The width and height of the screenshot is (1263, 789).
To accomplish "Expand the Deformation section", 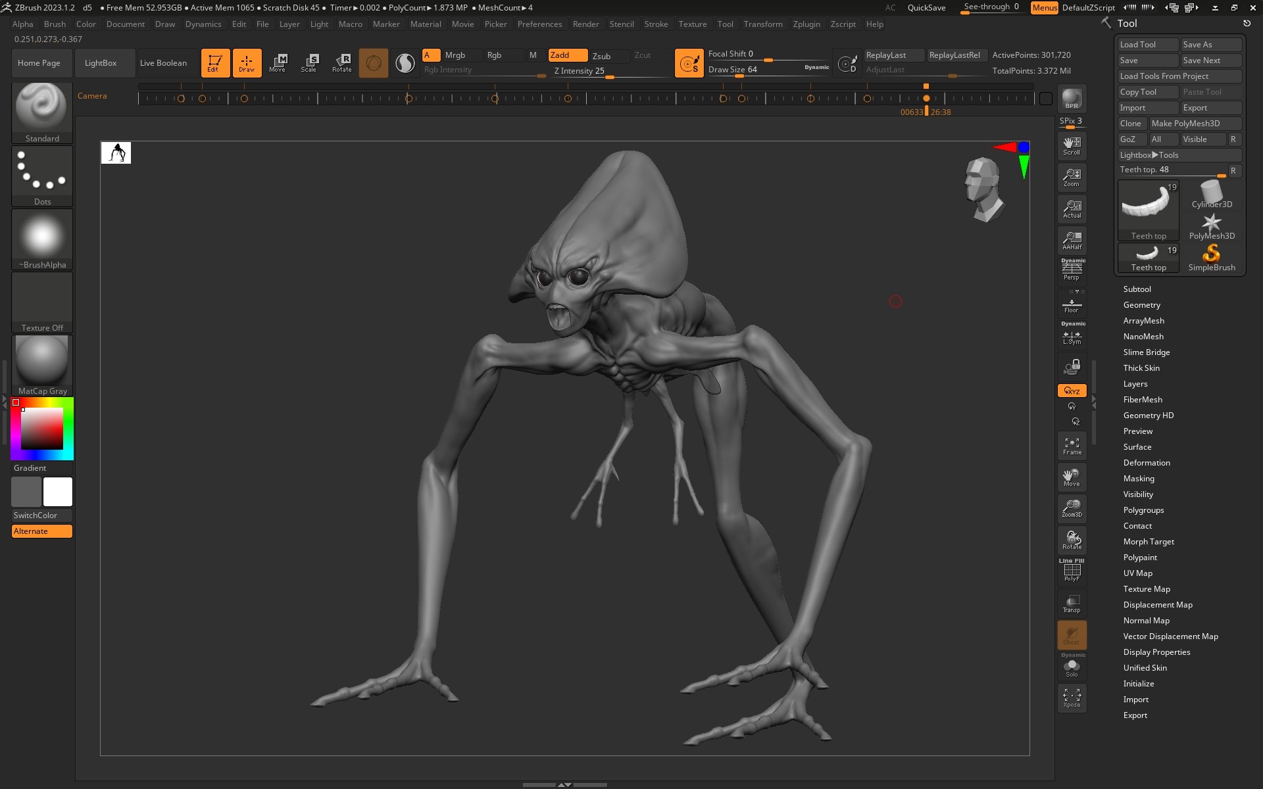I will pyautogui.click(x=1147, y=463).
